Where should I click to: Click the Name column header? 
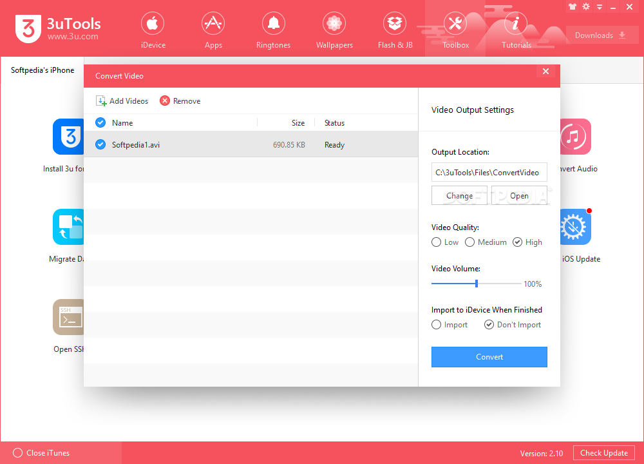122,123
